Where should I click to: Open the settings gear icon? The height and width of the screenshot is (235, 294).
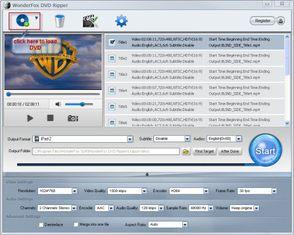point(121,21)
